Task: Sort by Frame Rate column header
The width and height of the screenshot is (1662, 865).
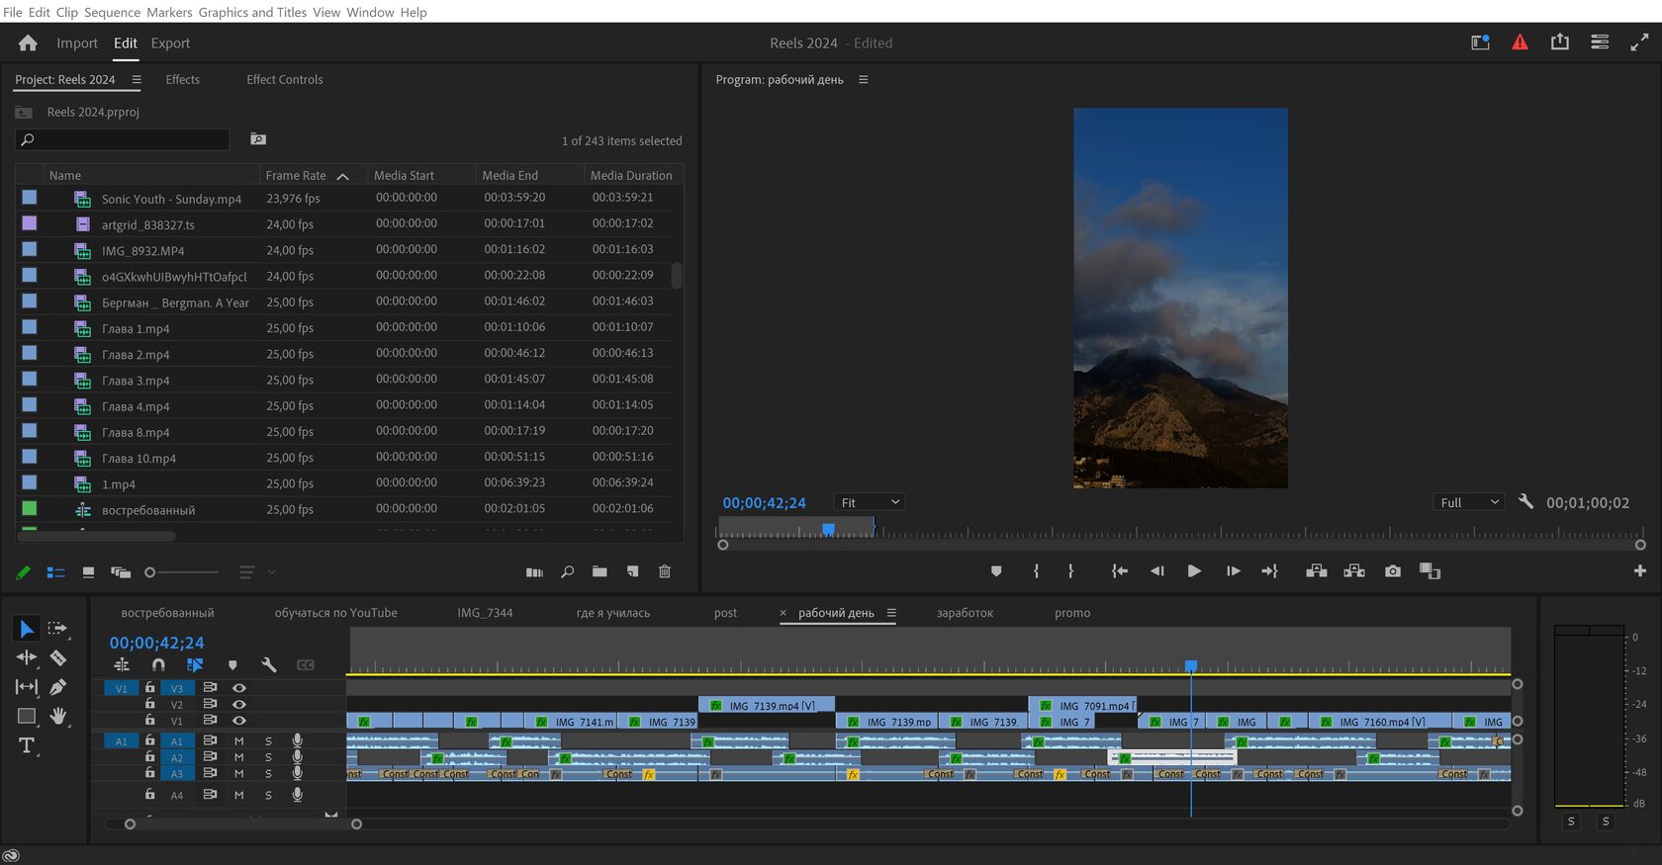Action: tap(296, 175)
